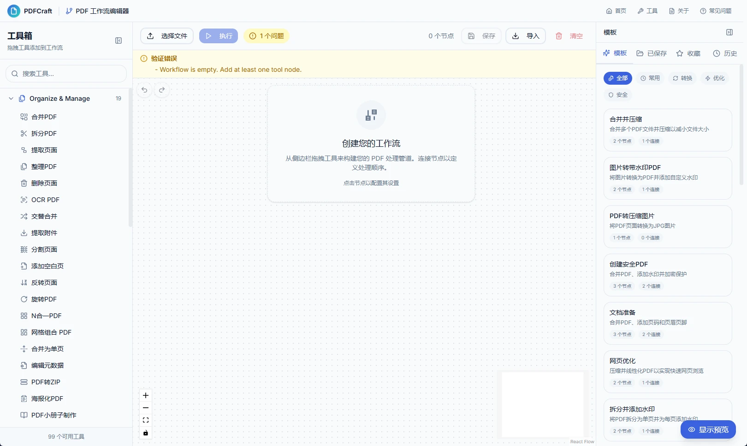Screen dimensions: 747x446
Task: Click the 清空 button to clear workflow
Action: click(x=570, y=35)
